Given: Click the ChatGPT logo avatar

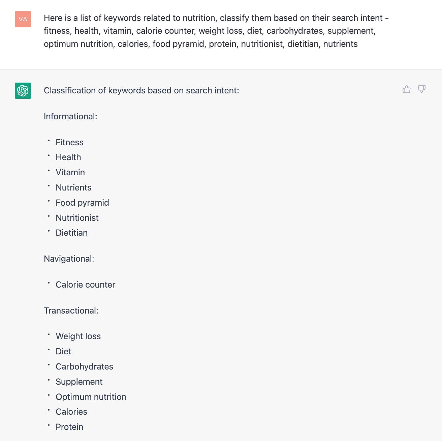Looking at the screenshot, I should tap(23, 91).
